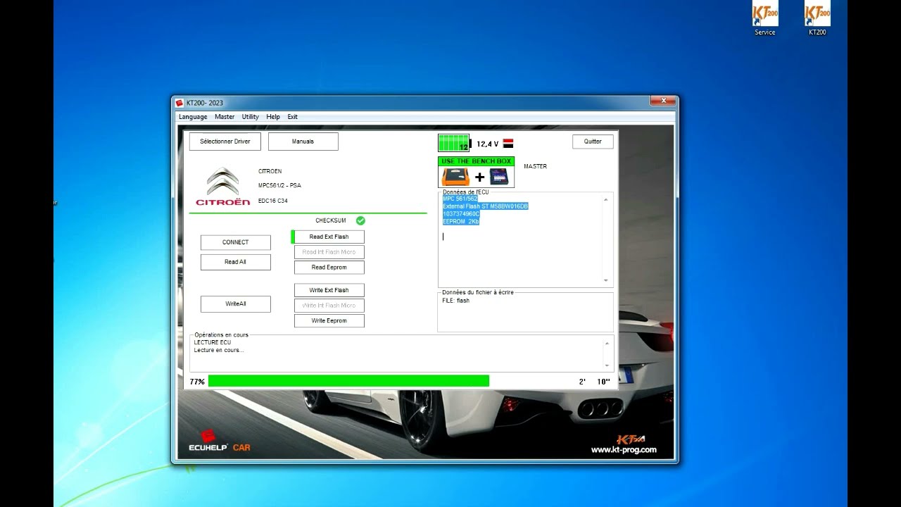Click the Read Eeprom button
Viewport: 901px width, 507px height.
click(x=329, y=268)
